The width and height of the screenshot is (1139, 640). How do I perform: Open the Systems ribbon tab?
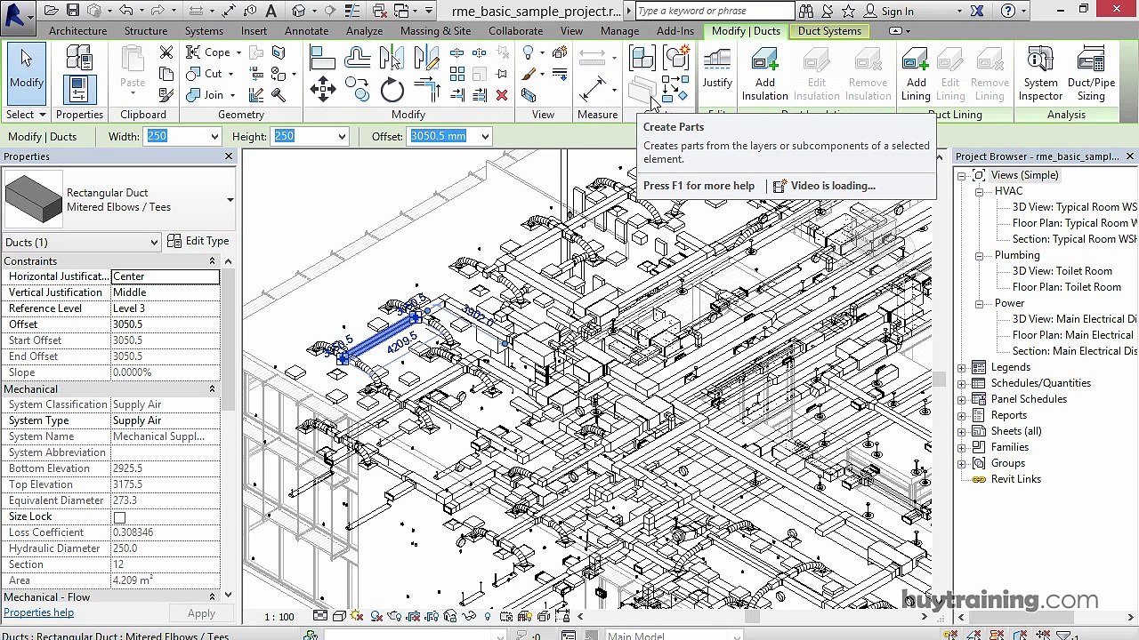(x=204, y=31)
